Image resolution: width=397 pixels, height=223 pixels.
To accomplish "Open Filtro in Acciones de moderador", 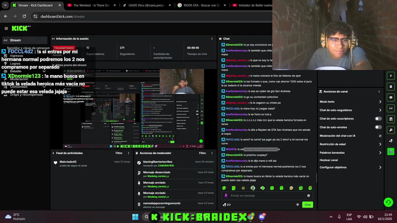I will coord(202,153).
